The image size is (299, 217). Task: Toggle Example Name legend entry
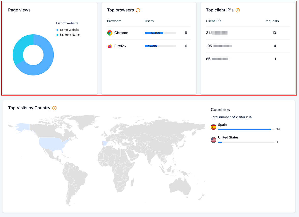tap(69, 35)
